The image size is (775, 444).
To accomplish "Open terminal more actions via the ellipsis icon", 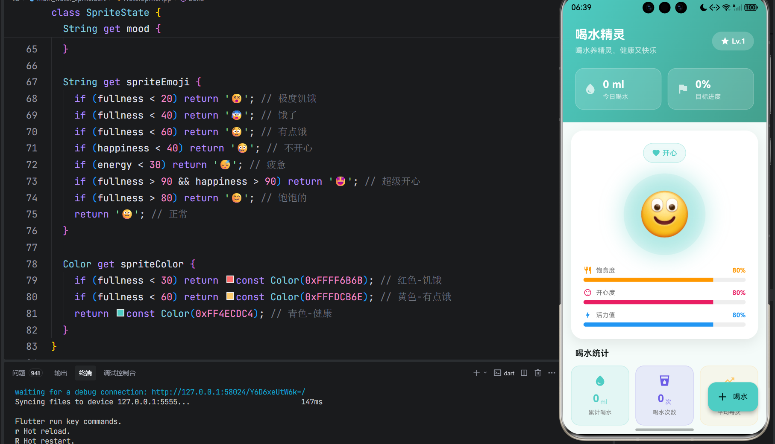I will tap(551, 373).
